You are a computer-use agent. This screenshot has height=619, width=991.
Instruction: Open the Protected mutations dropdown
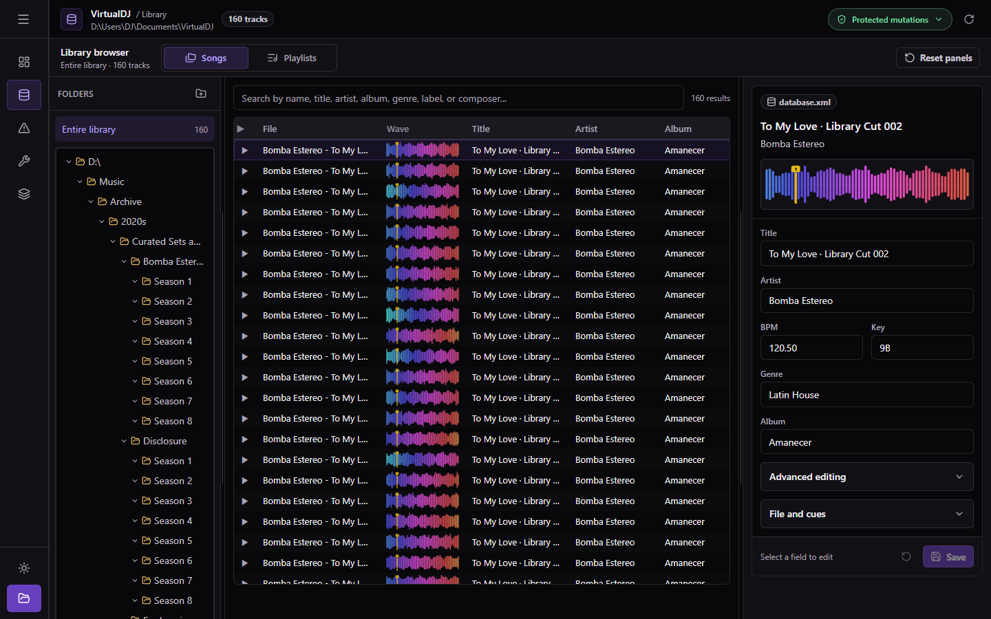coord(890,19)
